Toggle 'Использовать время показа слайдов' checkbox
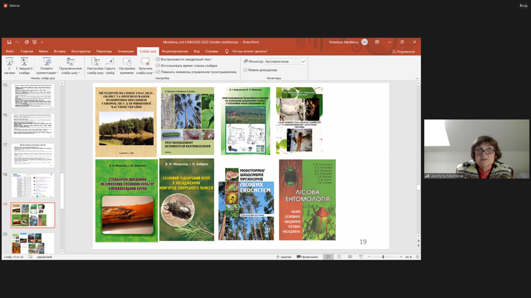 tap(158, 66)
